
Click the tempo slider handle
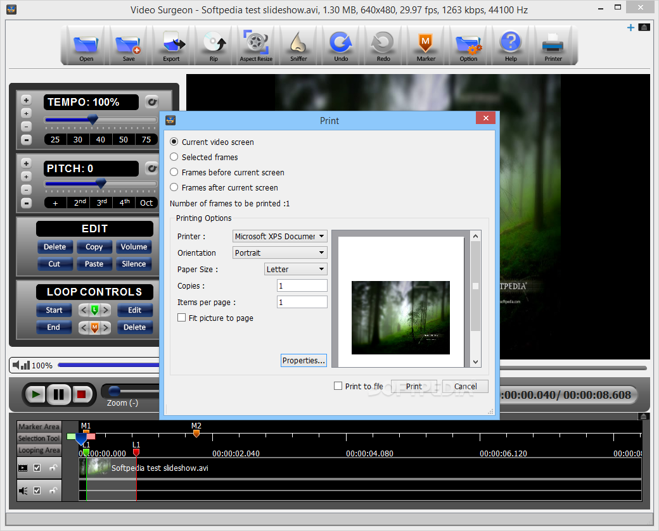pos(93,120)
